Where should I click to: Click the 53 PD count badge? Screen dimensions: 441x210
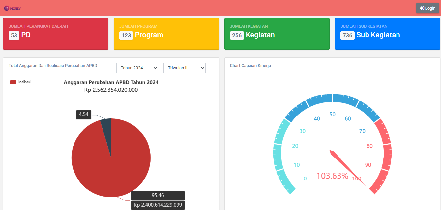(14, 35)
